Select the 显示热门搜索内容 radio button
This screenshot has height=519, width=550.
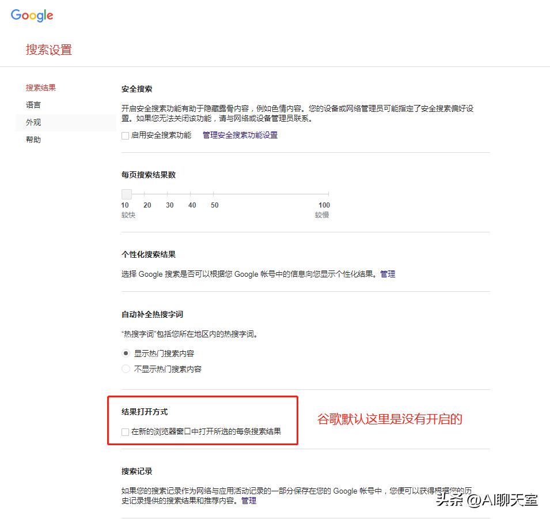point(126,352)
